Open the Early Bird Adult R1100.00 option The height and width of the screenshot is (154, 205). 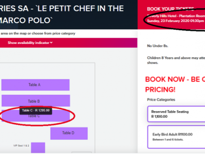coord(176,137)
